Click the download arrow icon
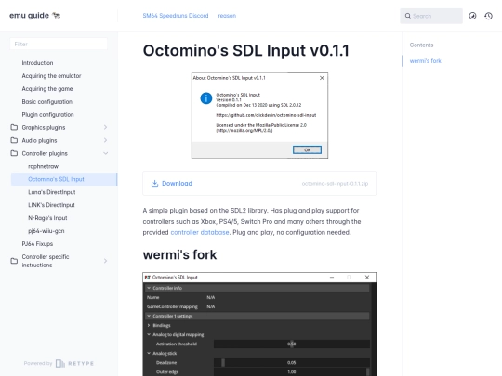The image size is (502, 376). click(x=154, y=183)
